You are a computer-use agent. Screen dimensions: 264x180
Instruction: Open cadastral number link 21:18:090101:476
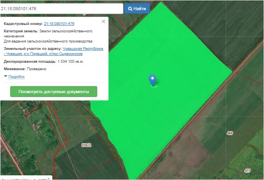click(x=59, y=24)
